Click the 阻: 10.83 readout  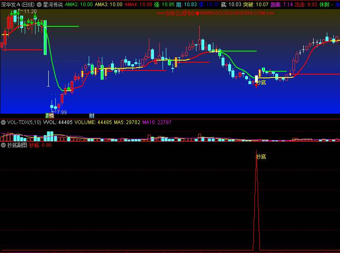coord(187,5)
